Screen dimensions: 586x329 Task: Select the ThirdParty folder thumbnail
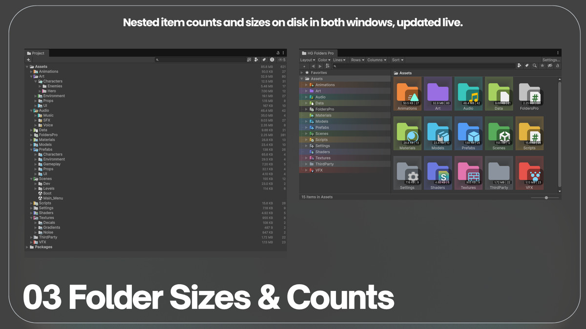(x=499, y=173)
